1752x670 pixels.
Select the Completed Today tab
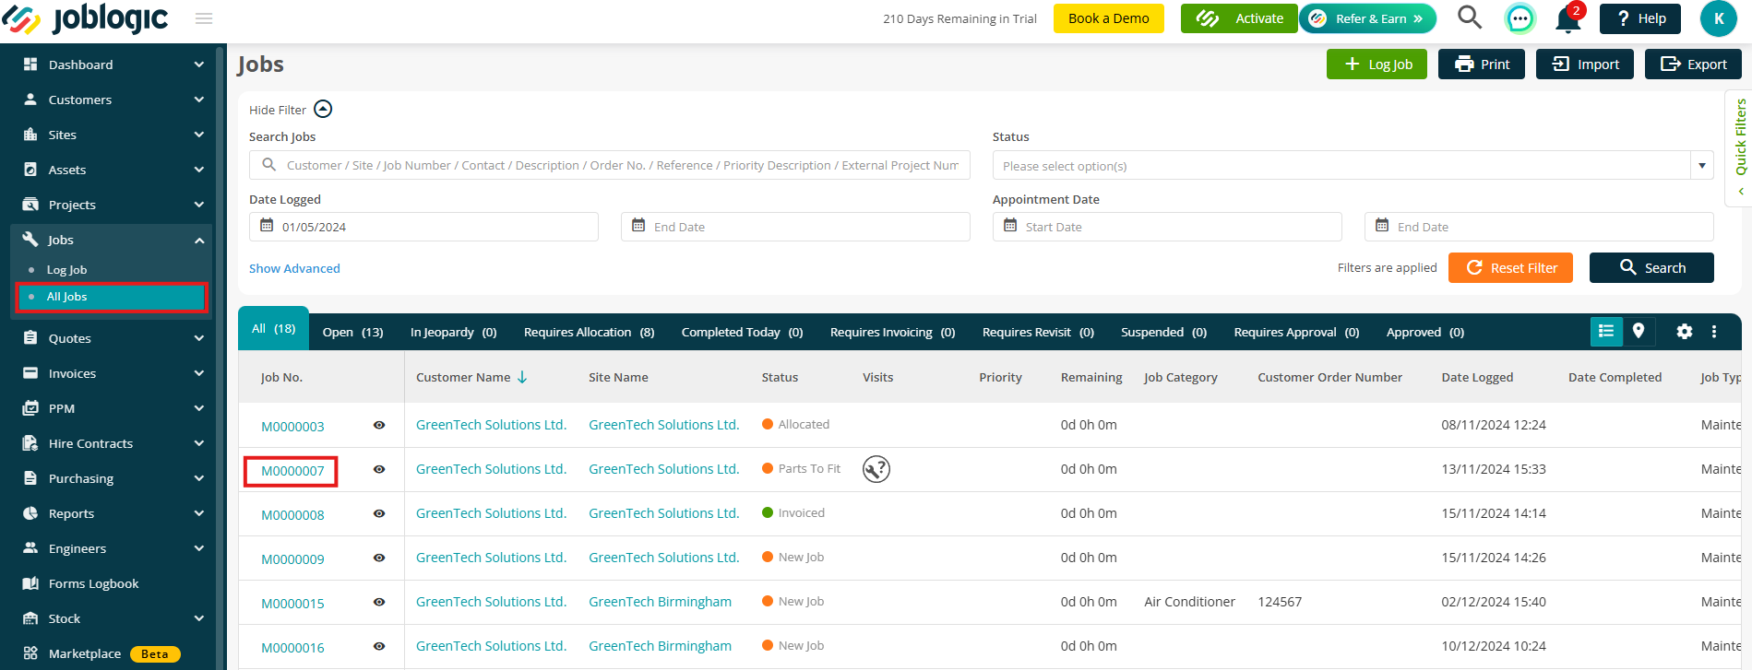742,332
